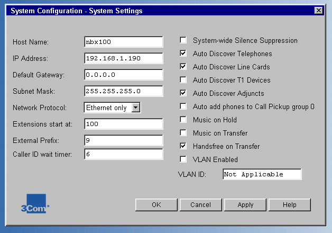Disable Auto Discover Line Cards
Viewport: 332px width, 233px height.
coord(183,67)
